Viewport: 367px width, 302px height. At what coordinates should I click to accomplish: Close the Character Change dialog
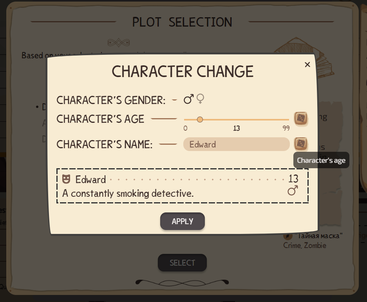pos(307,65)
